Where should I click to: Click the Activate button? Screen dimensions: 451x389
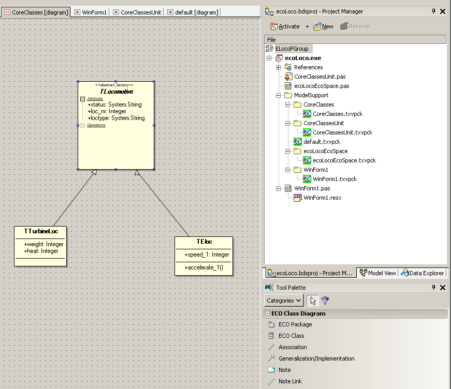tap(285, 26)
